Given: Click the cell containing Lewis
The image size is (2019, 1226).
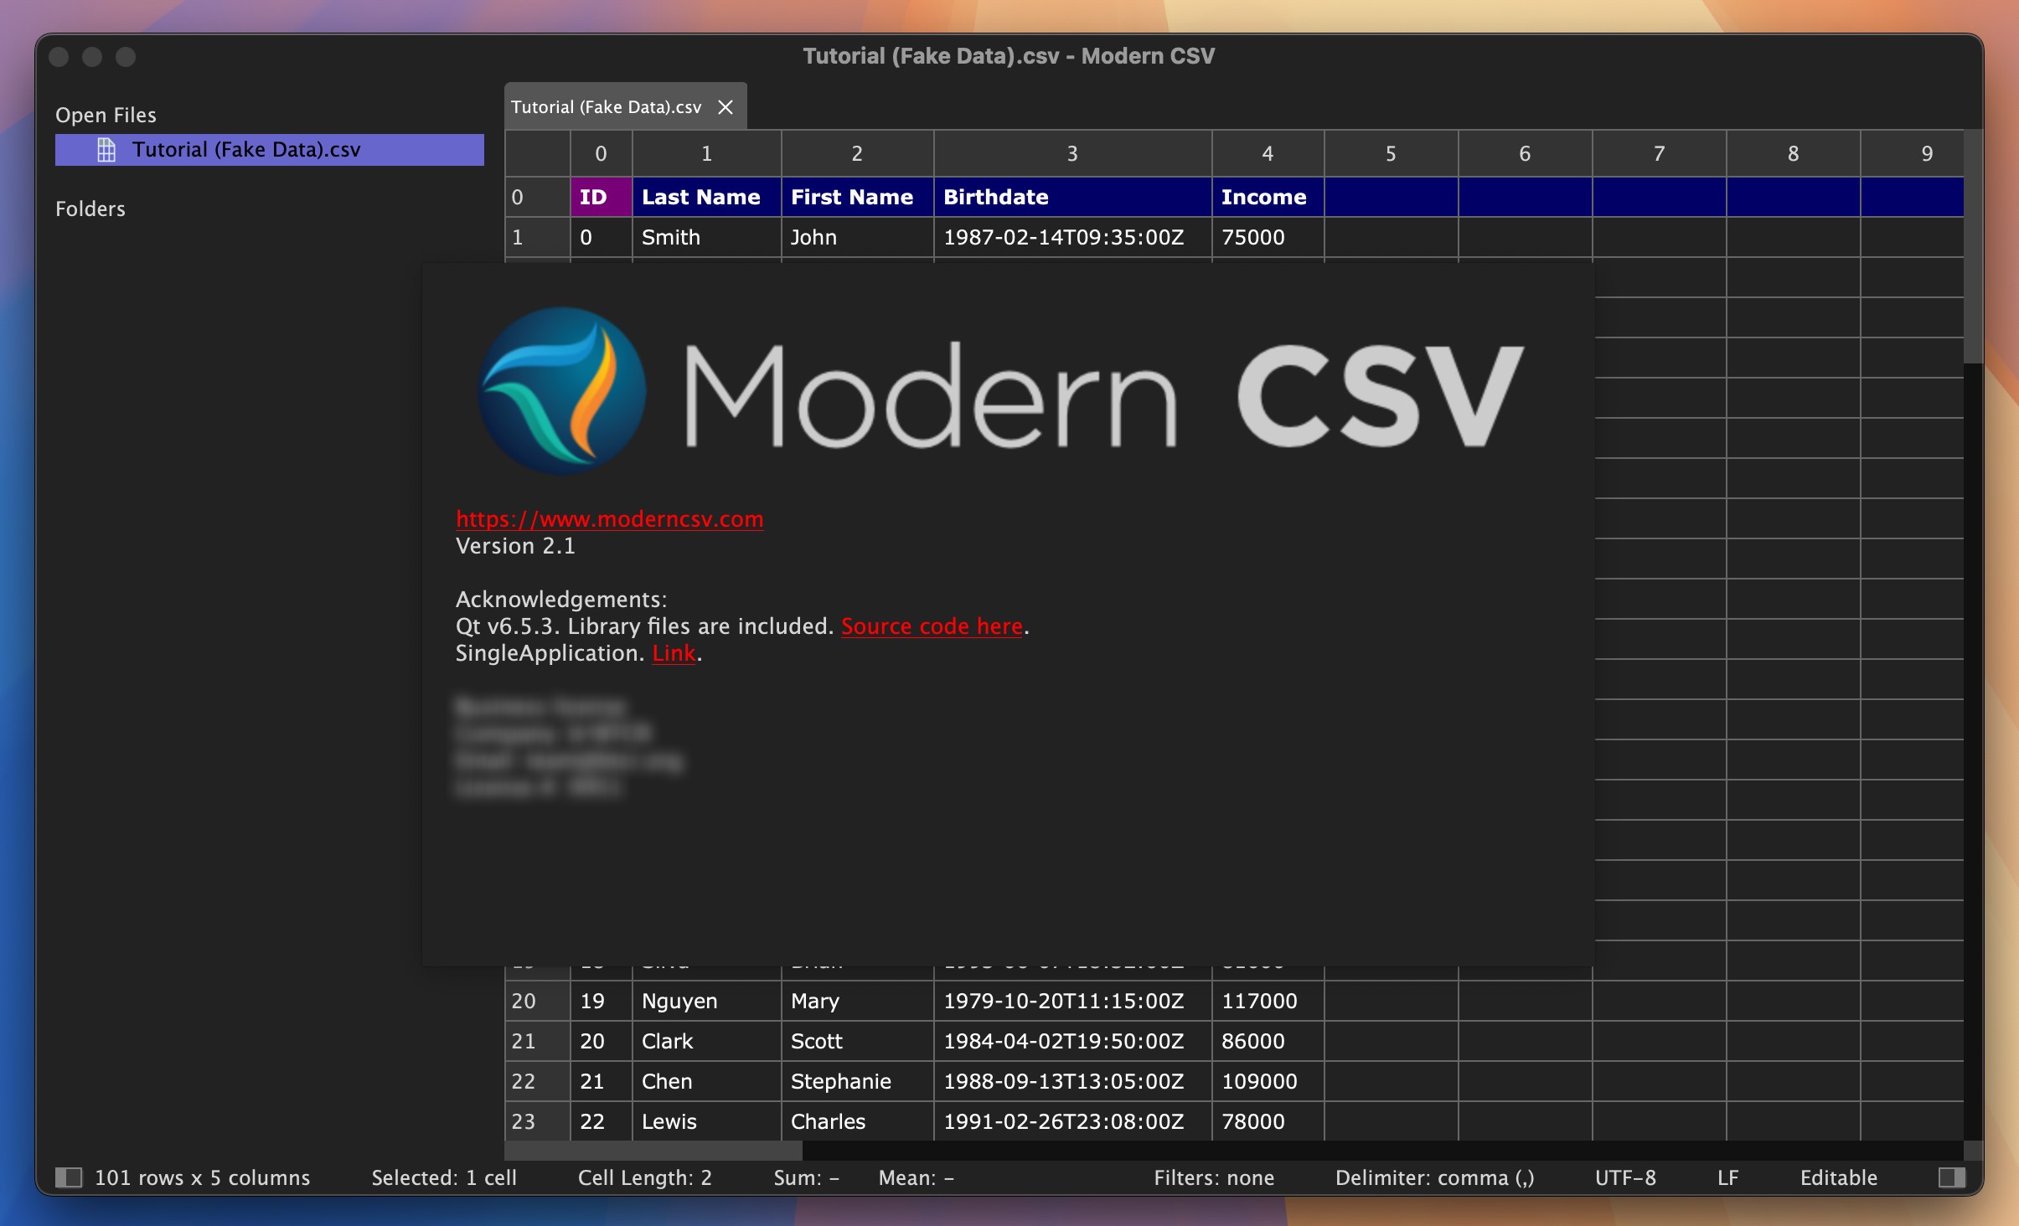Looking at the screenshot, I should coord(707,1121).
